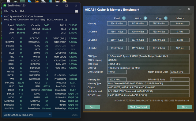Viewport: 196px width, 121px height.
Task: Click the info icon next to Read
Action: [124, 18]
